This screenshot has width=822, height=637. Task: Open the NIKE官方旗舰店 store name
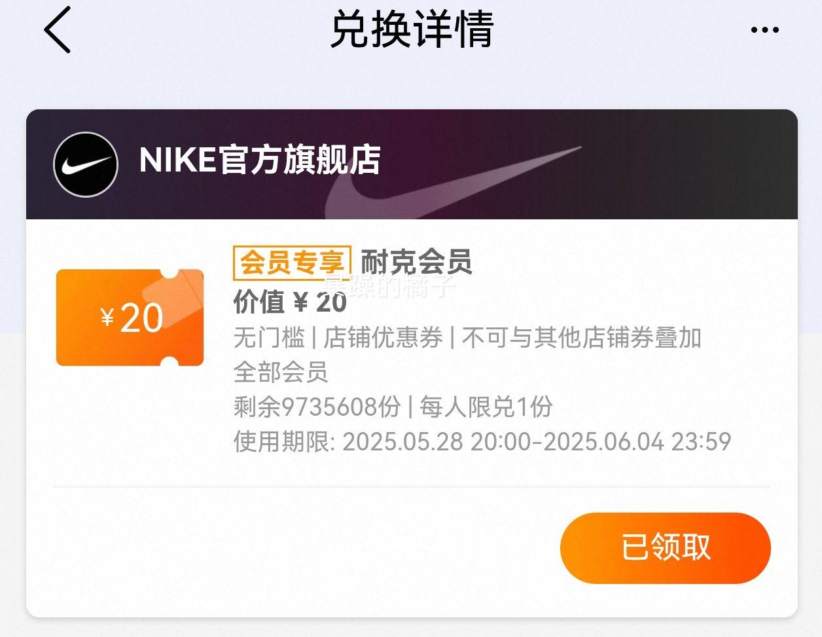260,160
